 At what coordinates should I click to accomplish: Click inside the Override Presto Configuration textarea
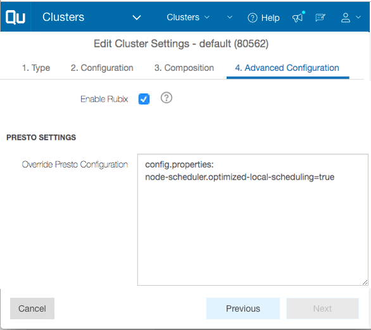point(253,220)
